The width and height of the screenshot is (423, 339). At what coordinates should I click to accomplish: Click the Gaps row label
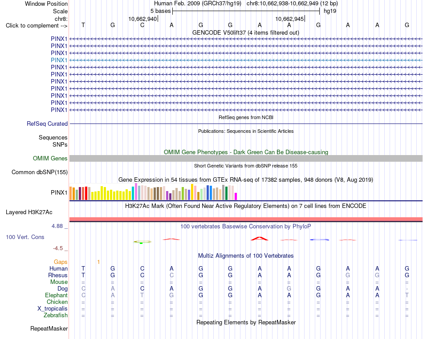coord(61,262)
